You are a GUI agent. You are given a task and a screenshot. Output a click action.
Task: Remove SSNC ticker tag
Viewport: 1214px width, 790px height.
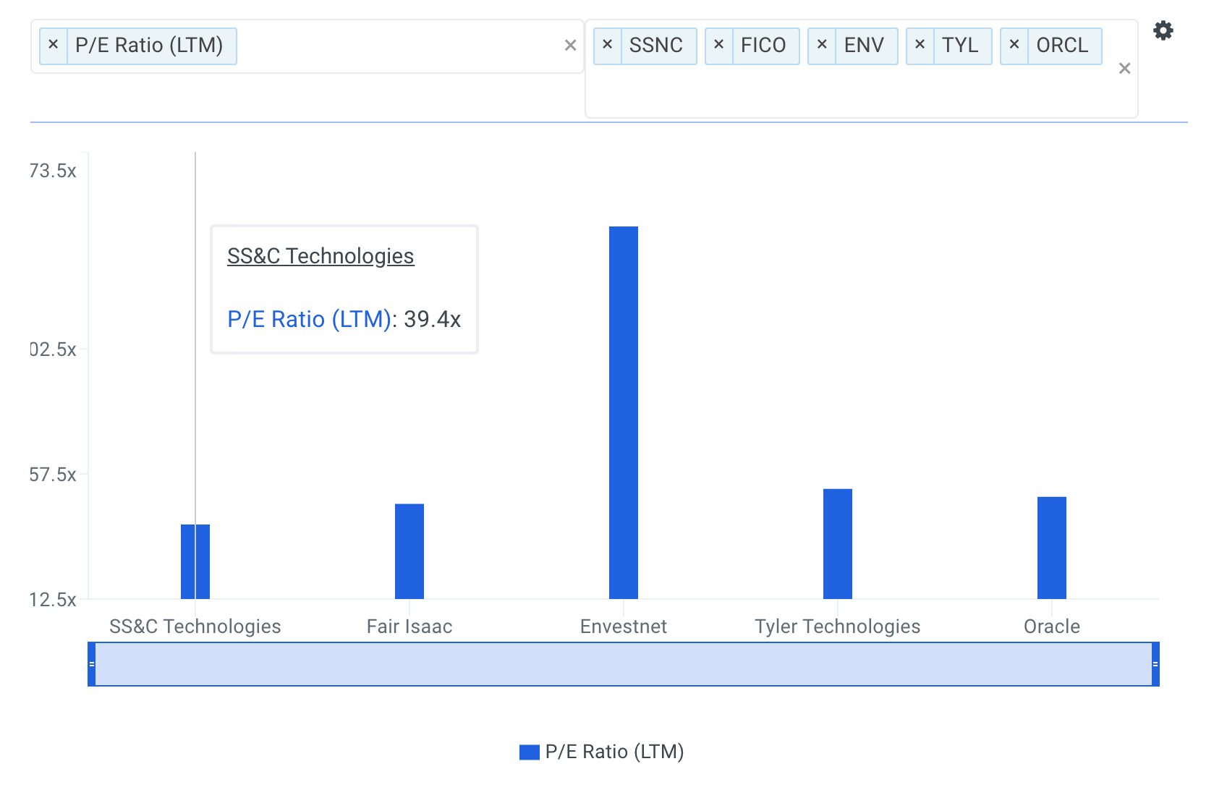(608, 45)
